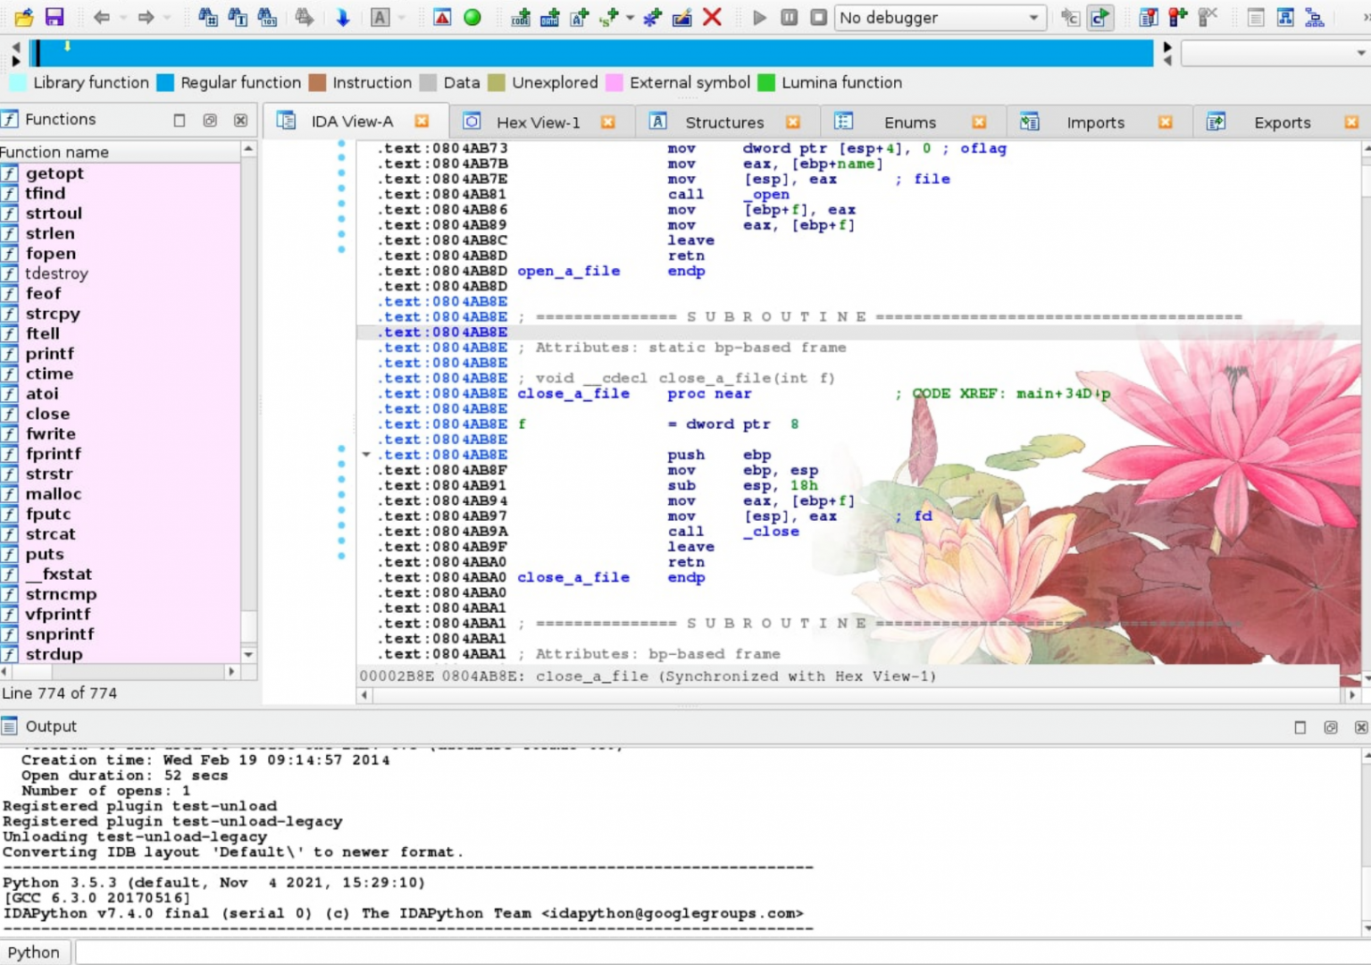Select the tdestroy function row
Screen dimensions: 1371x965
pyautogui.click(x=120, y=273)
